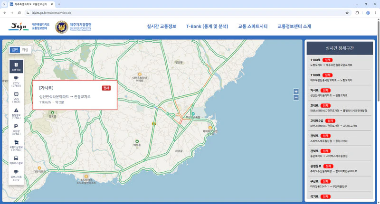This screenshot has height=204, width=380.
Task: Click the 실시간 정체구간 panel header
Action: (x=340, y=48)
